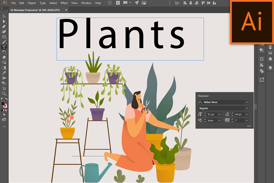Screen dimensions: 274x183
Task: Click the 44 pt leading value field
Action: point(239,114)
